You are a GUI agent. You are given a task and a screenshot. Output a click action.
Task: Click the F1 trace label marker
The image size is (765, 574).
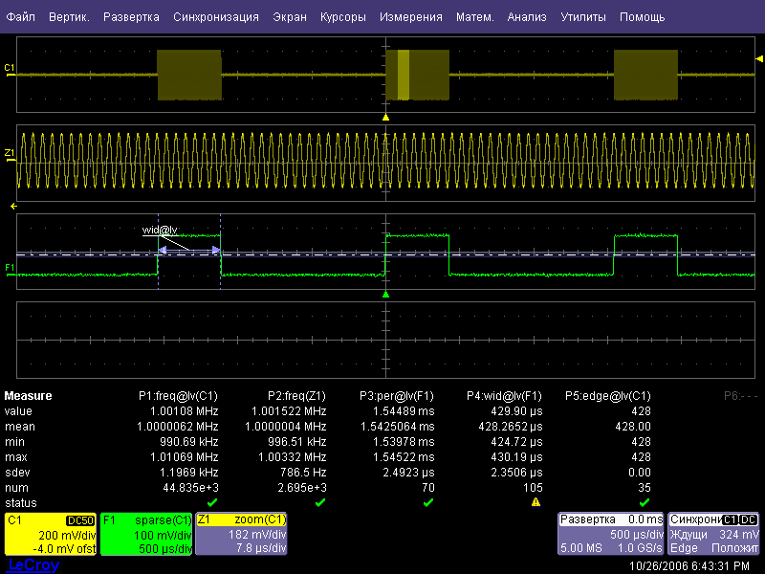(10, 268)
